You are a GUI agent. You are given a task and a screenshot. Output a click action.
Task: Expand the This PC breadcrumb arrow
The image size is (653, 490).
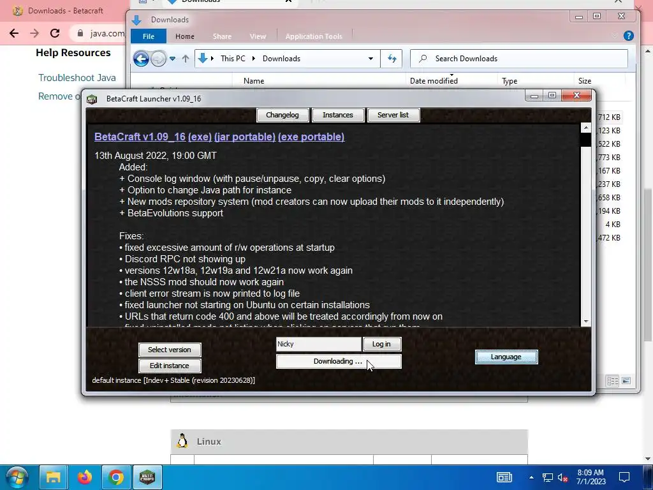[x=253, y=59]
